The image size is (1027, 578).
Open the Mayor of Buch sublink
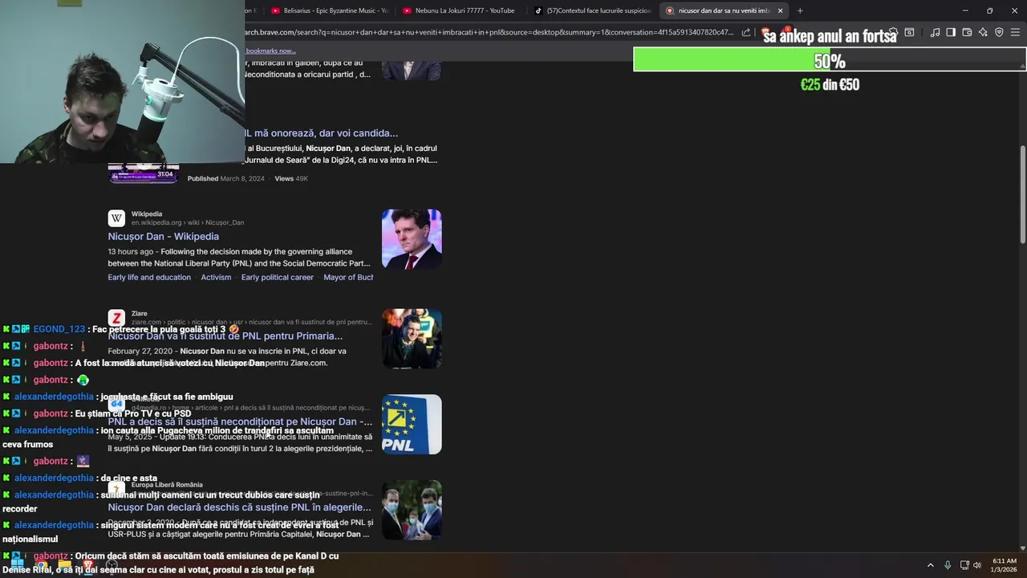[348, 277]
